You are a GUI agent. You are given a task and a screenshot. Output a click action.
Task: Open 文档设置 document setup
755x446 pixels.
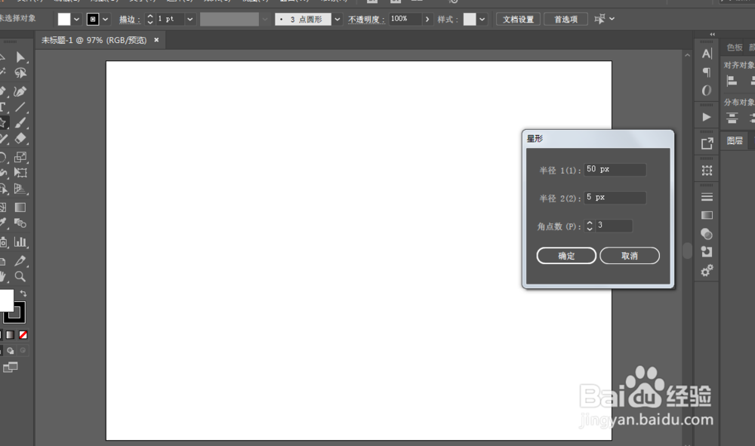(518, 19)
